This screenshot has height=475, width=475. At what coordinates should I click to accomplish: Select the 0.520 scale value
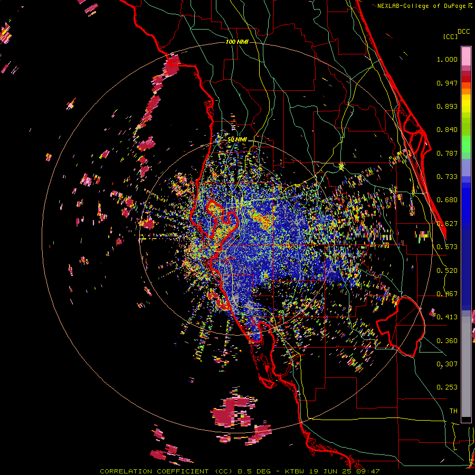[447, 271]
